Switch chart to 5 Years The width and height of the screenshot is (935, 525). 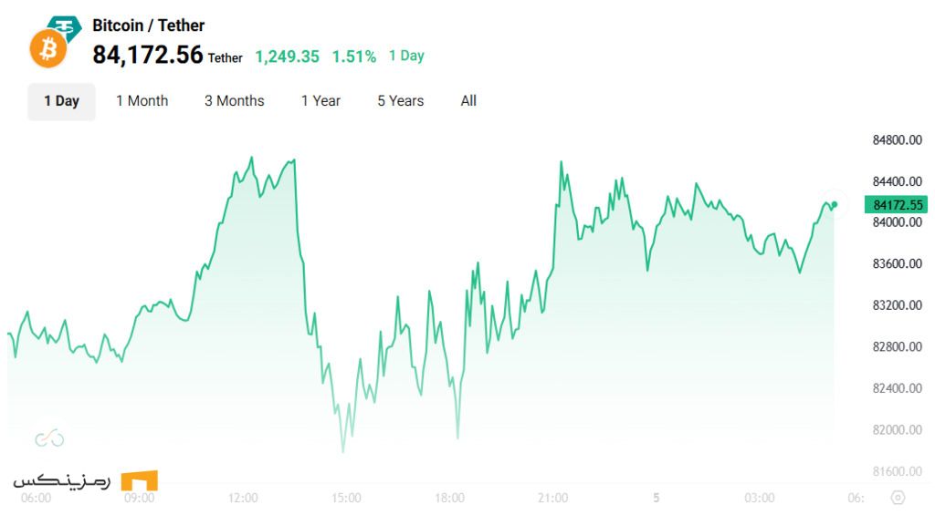coord(400,101)
